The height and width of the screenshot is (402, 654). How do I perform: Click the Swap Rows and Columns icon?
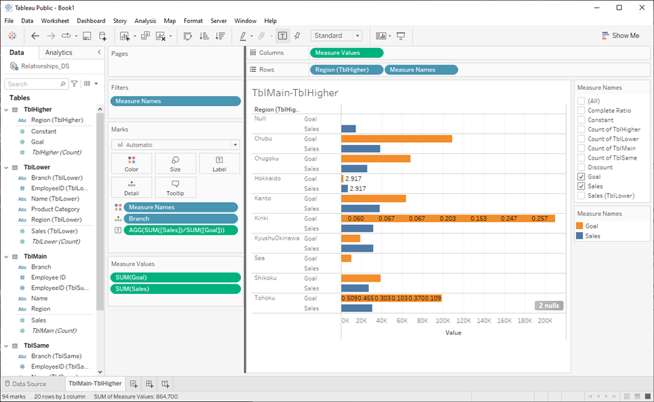(188, 36)
